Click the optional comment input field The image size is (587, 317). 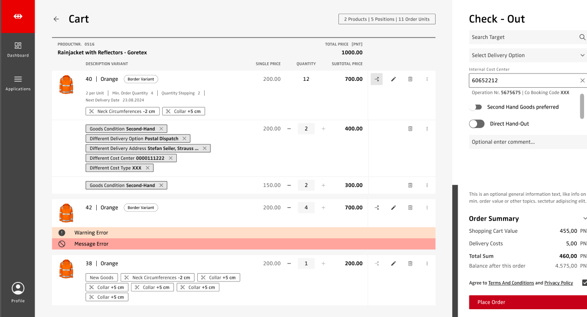point(527,142)
